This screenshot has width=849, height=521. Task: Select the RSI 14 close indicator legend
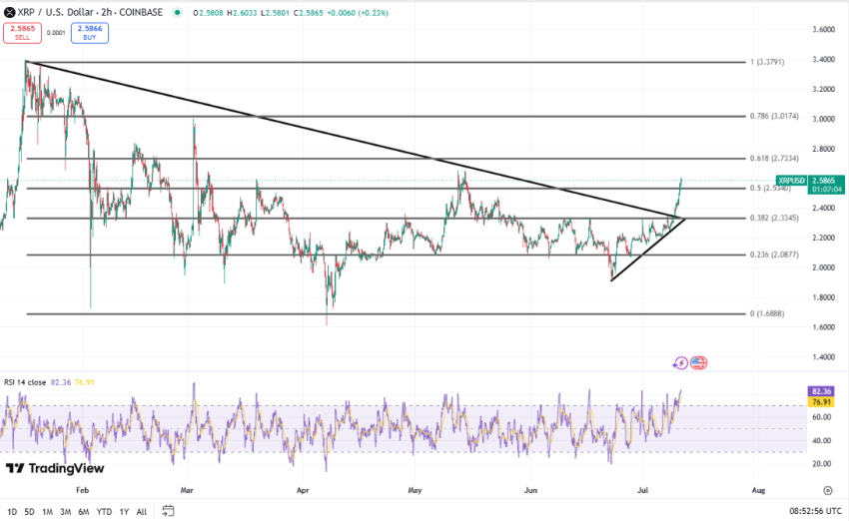click(x=28, y=379)
